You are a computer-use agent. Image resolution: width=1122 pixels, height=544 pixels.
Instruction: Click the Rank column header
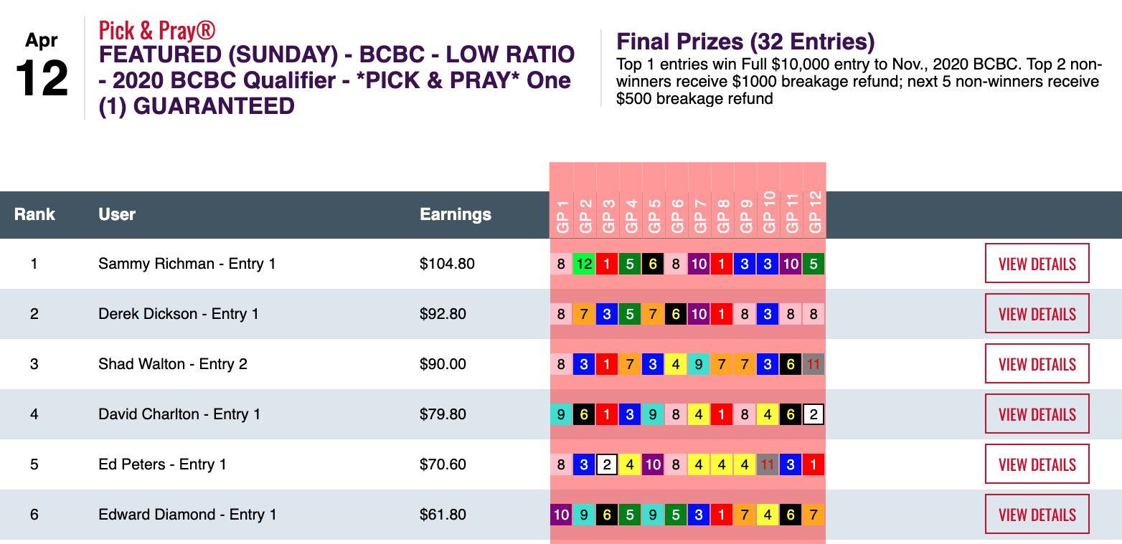pos(34,214)
